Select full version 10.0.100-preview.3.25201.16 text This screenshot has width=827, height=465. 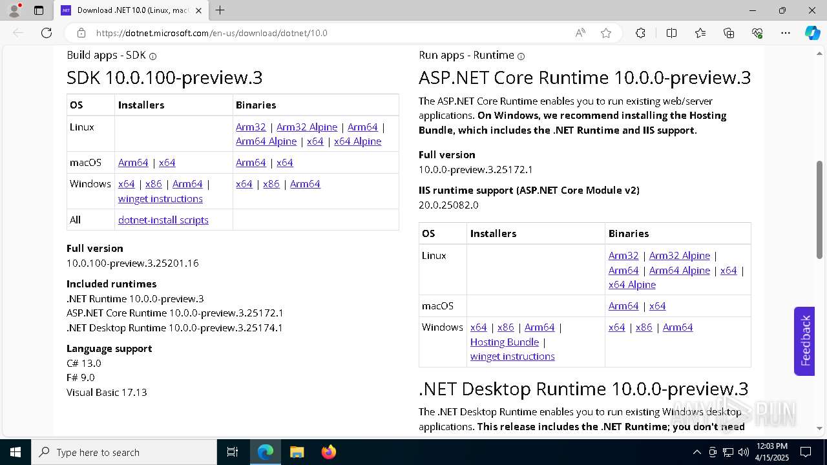[x=132, y=263]
